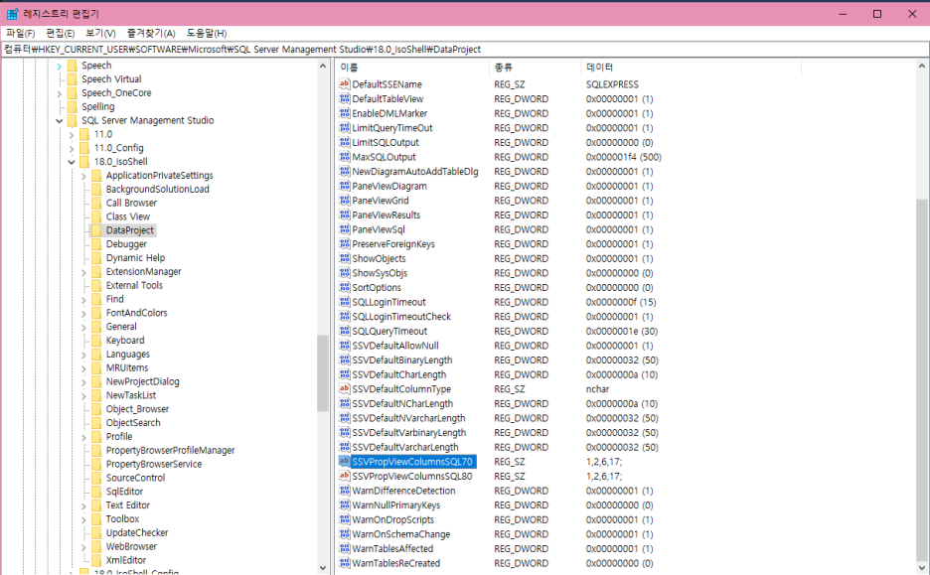
Task: Click the folder icon of SQL Server Management Studio
Action: click(x=72, y=120)
